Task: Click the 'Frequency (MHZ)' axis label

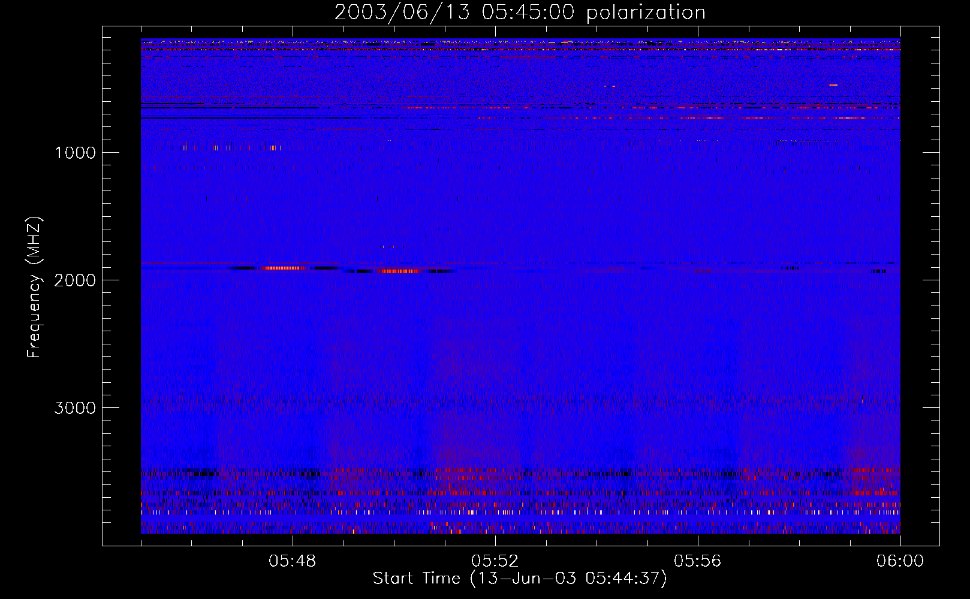Action: [34, 288]
